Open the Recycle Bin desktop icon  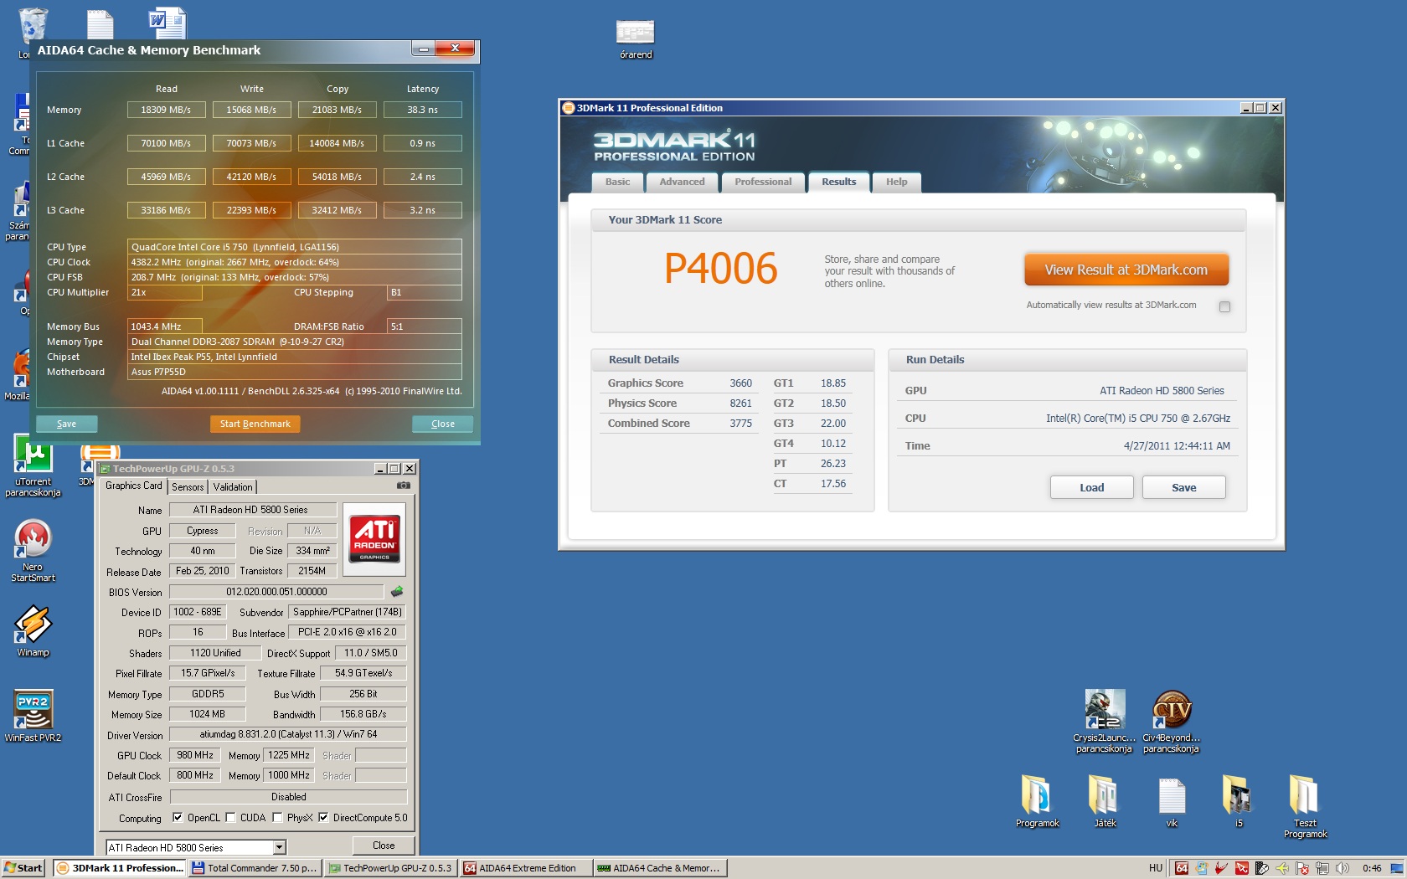(x=33, y=25)
